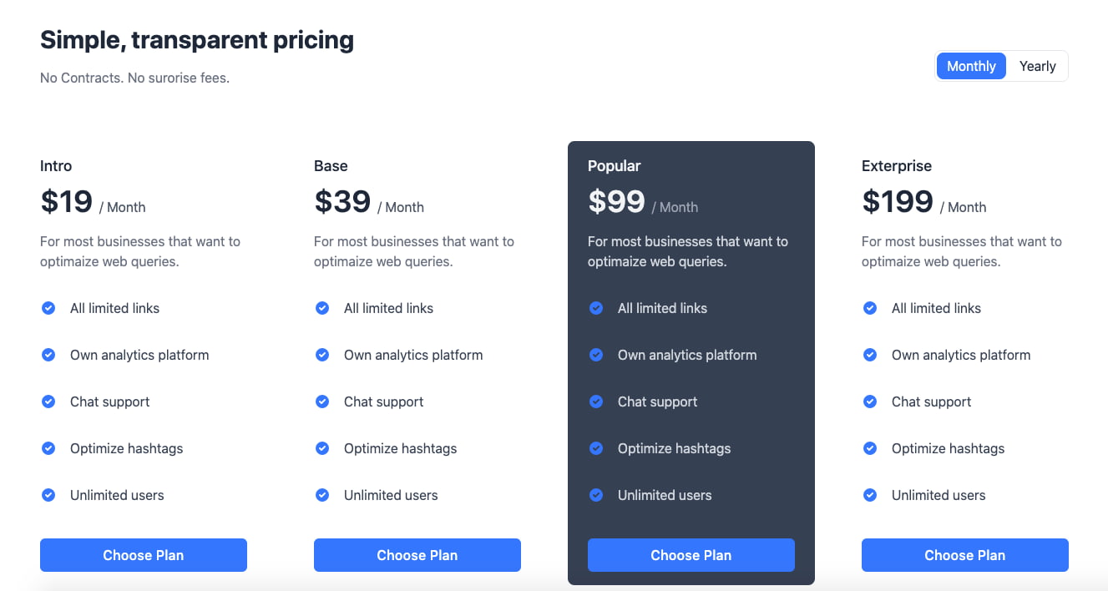Click the checkmark beside Popular's Chat support
The width and height of the screenshot is (1108, 591).
click(596, 402)
